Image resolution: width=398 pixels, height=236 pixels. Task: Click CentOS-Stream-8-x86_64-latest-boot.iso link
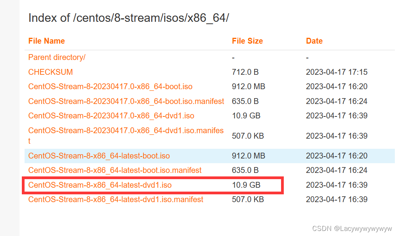(x=99, y=155)
